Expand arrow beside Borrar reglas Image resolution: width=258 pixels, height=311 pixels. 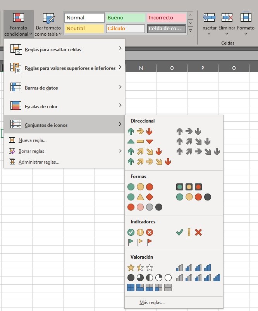(120, 151)
